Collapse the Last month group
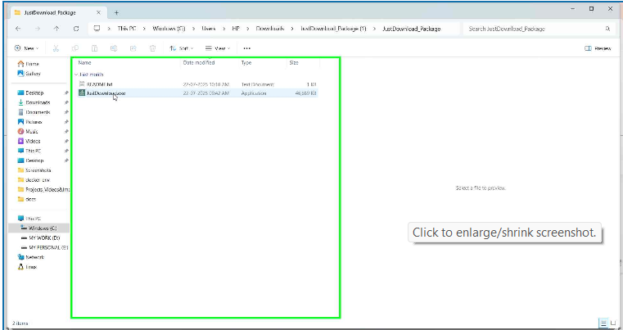 (75, 74)
